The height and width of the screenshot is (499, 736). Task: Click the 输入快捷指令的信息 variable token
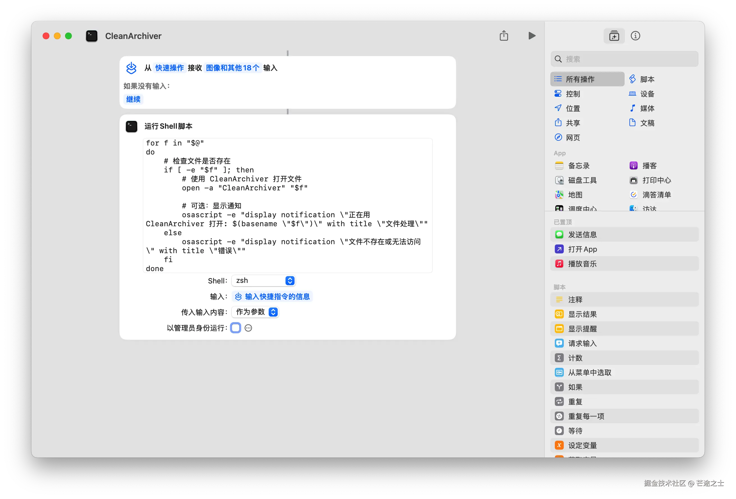click(273, 296)
